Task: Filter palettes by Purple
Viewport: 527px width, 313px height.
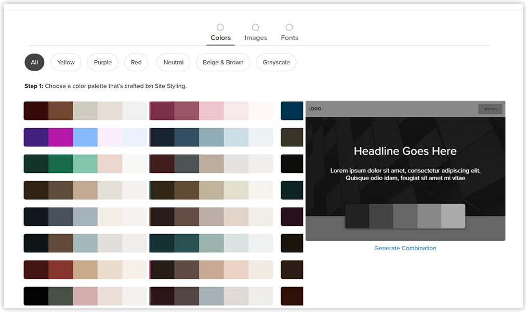Action: click(x=103, y=62)
